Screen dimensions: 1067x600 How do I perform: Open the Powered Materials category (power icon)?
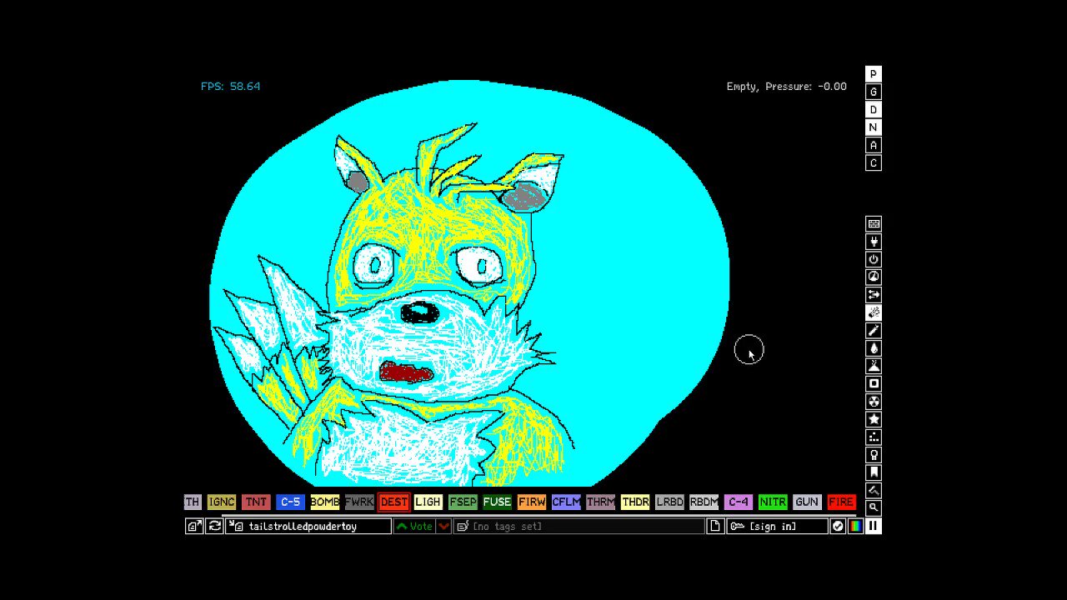click(874, 259)
